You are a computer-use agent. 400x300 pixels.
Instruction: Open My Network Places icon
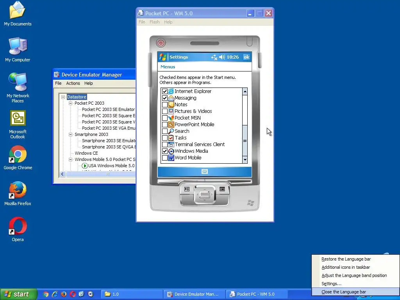[18, 88]
